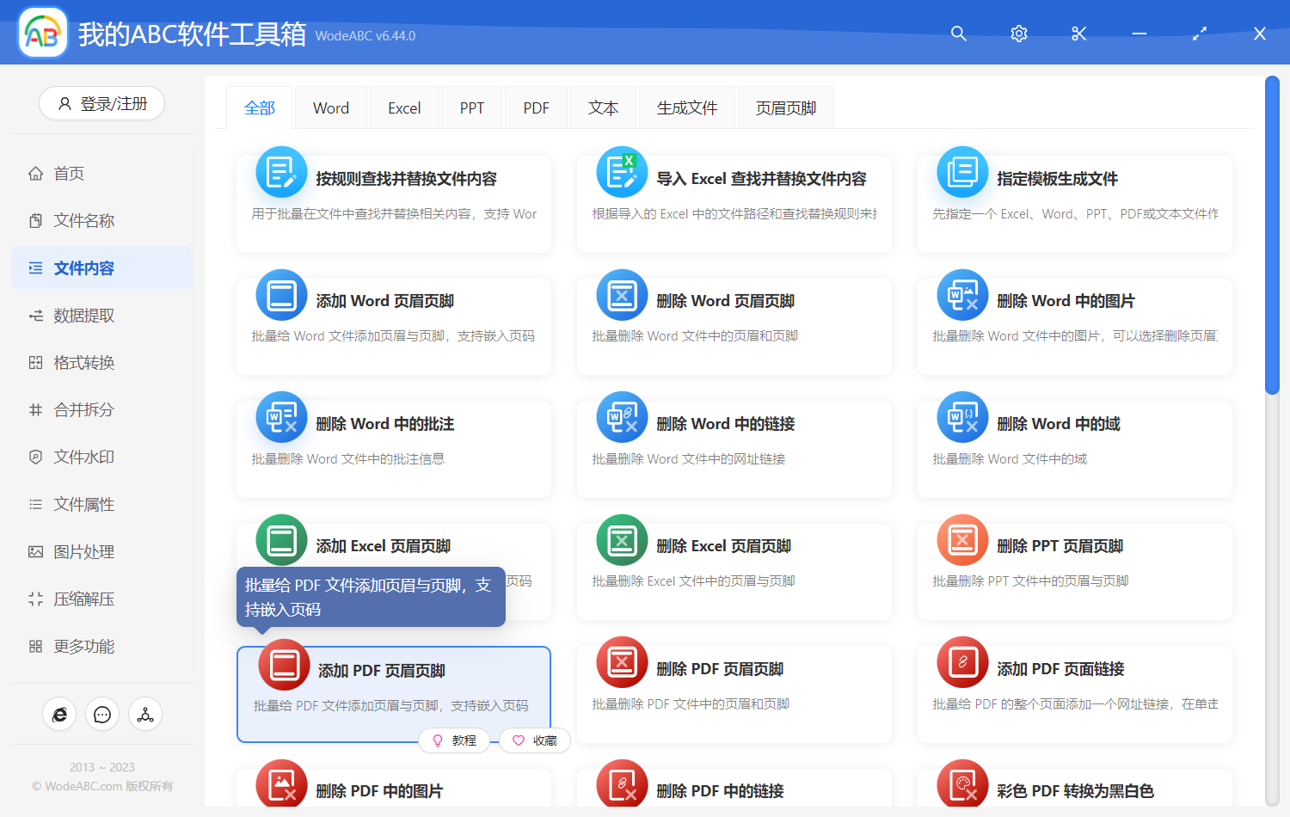
Task: Click the 收藏 favorite button
Action: click(x=535, y=740)
